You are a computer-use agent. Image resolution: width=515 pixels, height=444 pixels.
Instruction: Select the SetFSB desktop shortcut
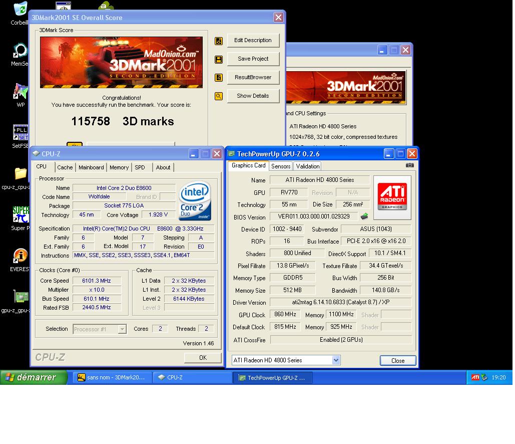point(21,136)
